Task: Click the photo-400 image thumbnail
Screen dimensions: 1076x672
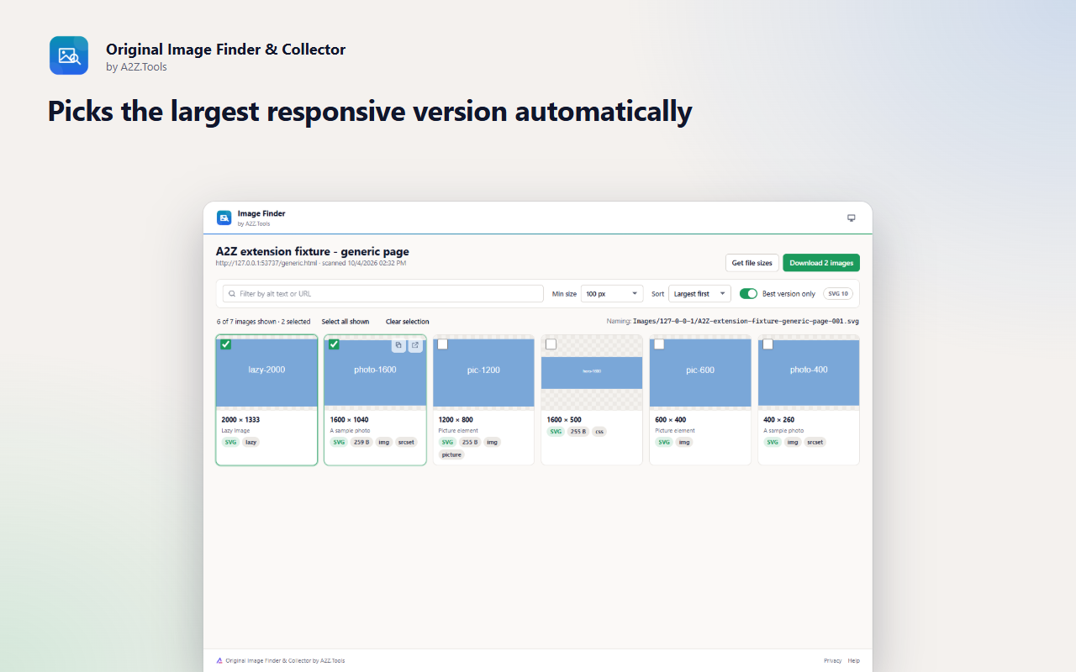Action: click(809, 372)
